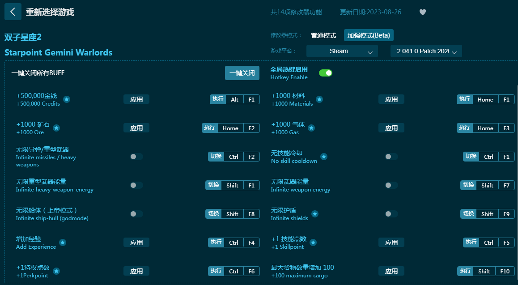This screenshot has width=518, height=285.
Task: Click star icon beside +1Perkpoint
Action: (x=56, y=272)
